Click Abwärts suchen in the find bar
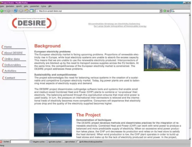Screen dimensions: 192x147 [37, 142]
